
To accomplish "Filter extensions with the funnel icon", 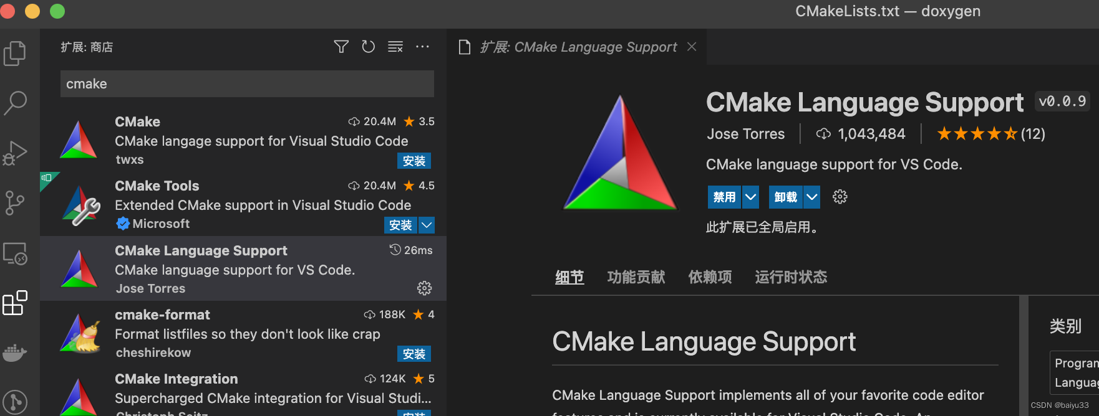I will coord(341,47).
